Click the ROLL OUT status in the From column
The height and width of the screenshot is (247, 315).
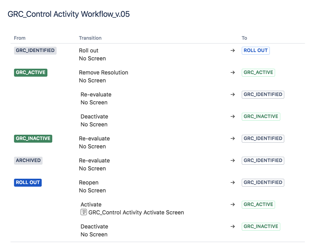[28, 182]
